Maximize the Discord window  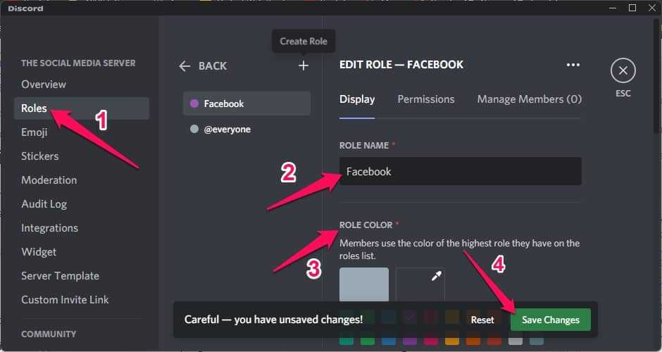click(632, 8)
